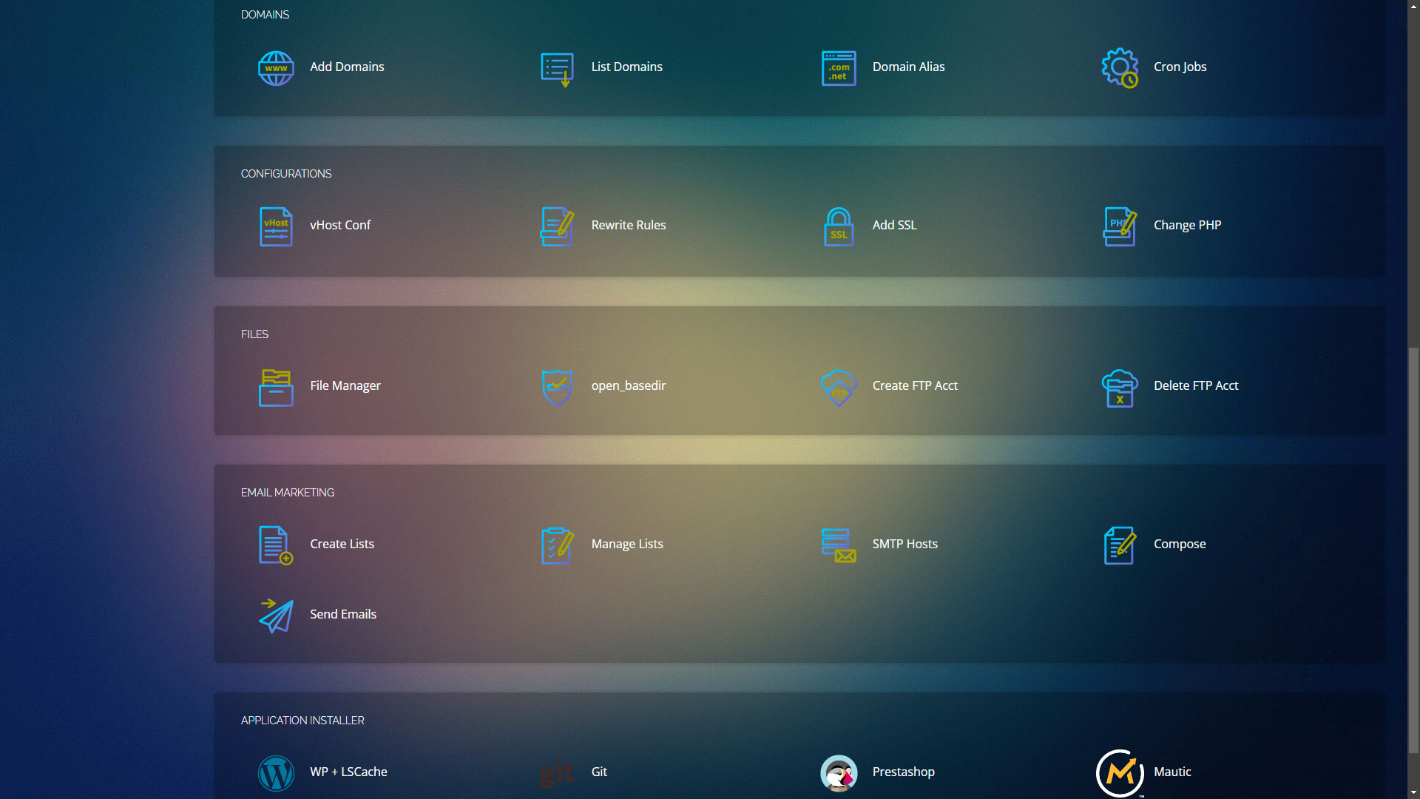Viewport: 1420px width, 799px height.
Task: Click the Compose email link
Action: pos(1180,544)
